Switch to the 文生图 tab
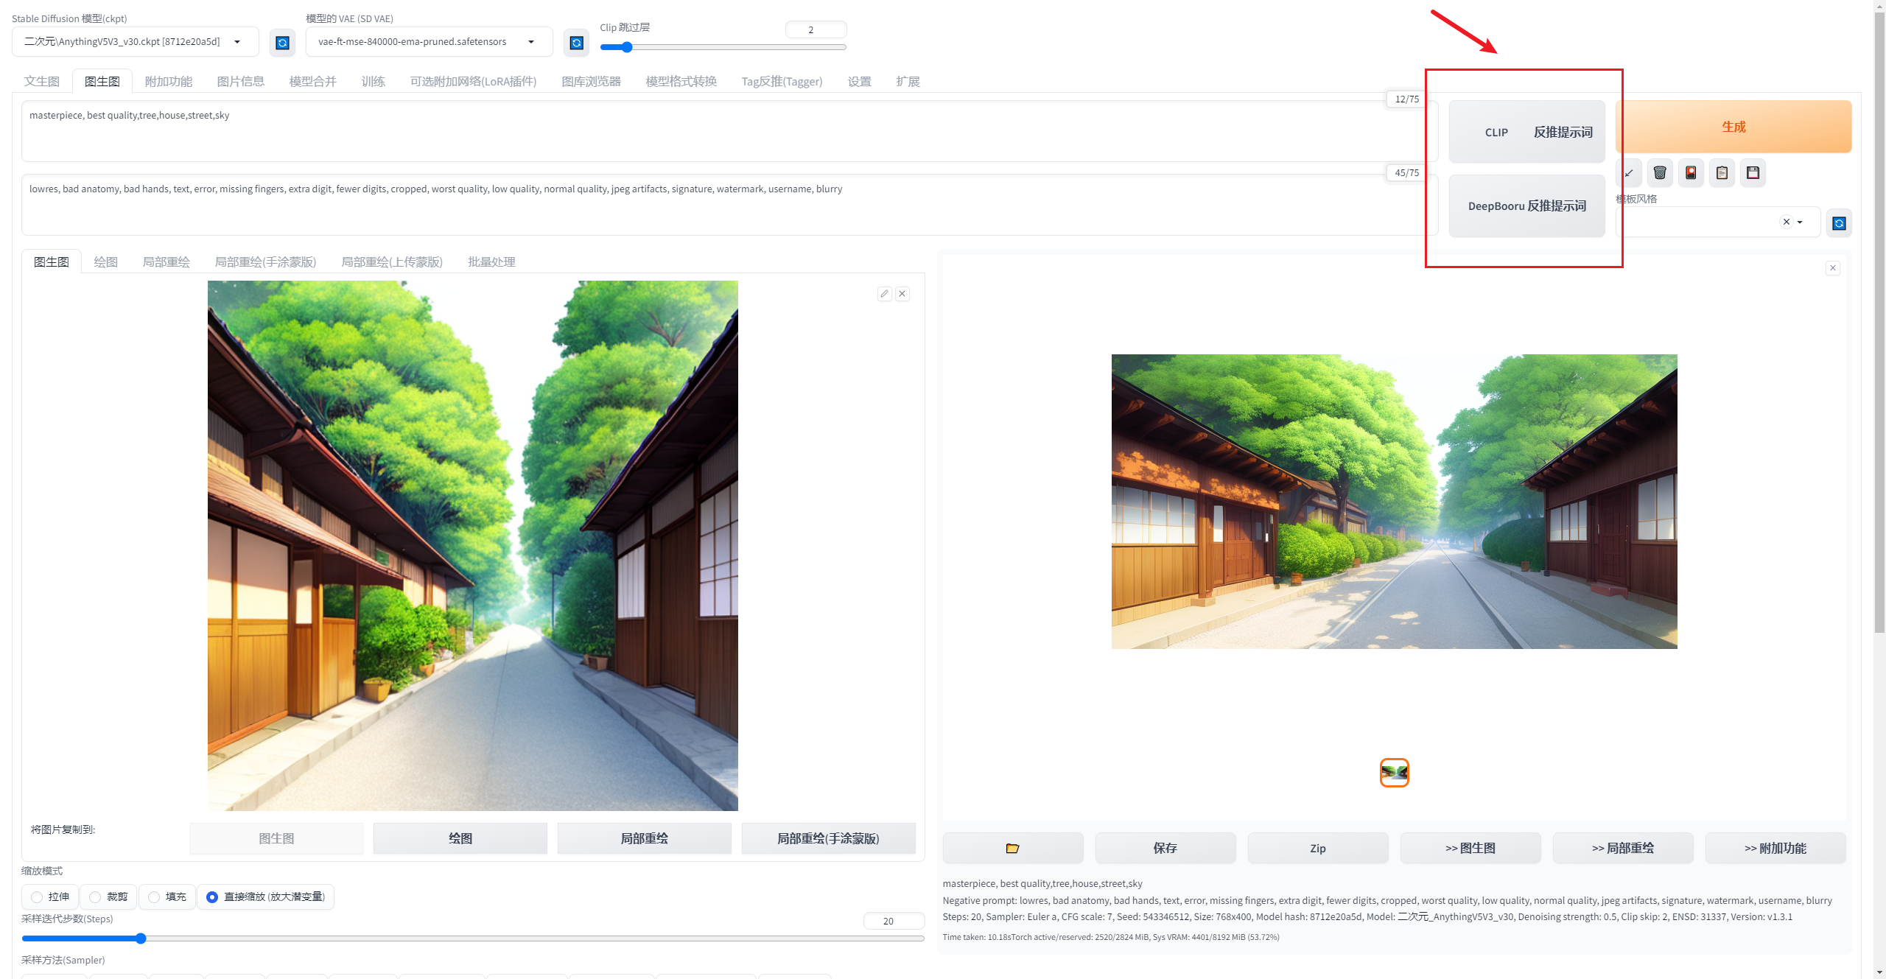Viewport: 1886px width, 979px height. [41, 82]
